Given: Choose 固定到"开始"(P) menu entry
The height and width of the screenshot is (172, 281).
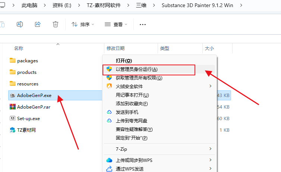Looking at the screenshot, I should tap(132, 138).
